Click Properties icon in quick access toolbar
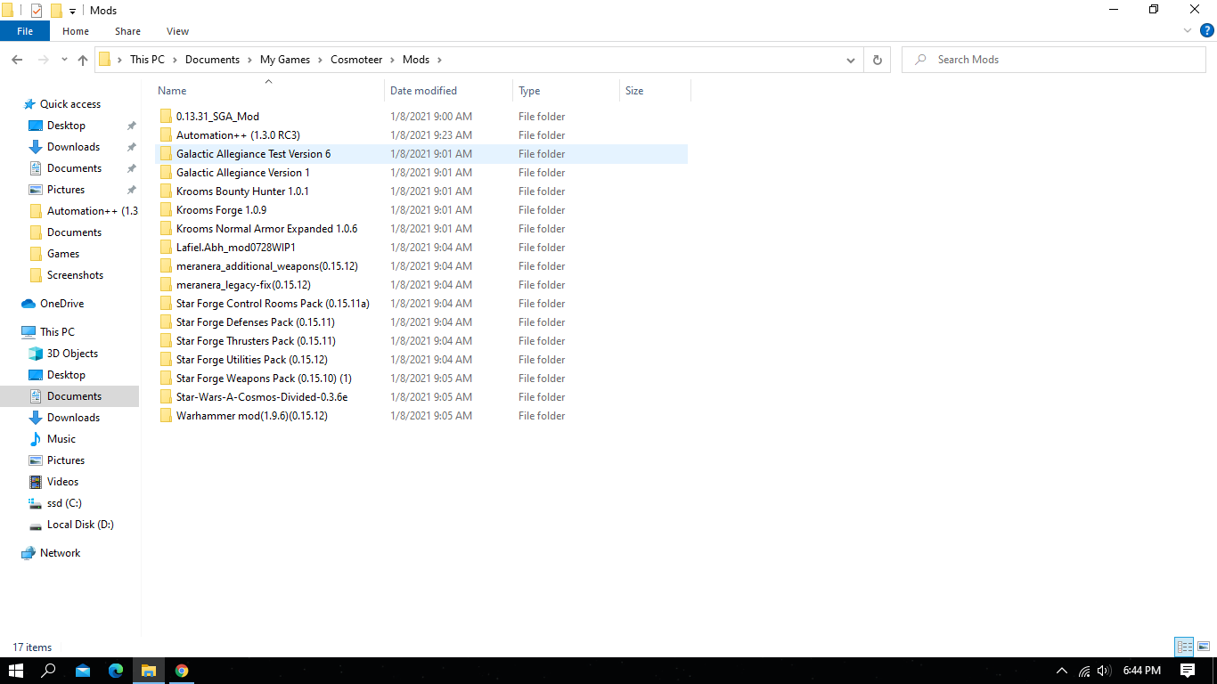The height and width of the screenshot is (684, 1217). (x=37, y=11)
